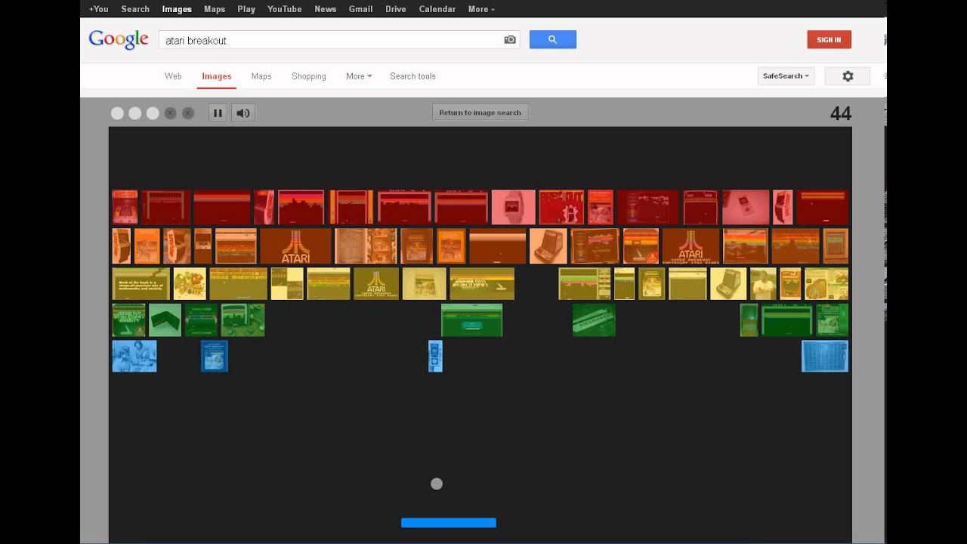Click the blue brick at far right
967x544 pixels.
(825, 356)
